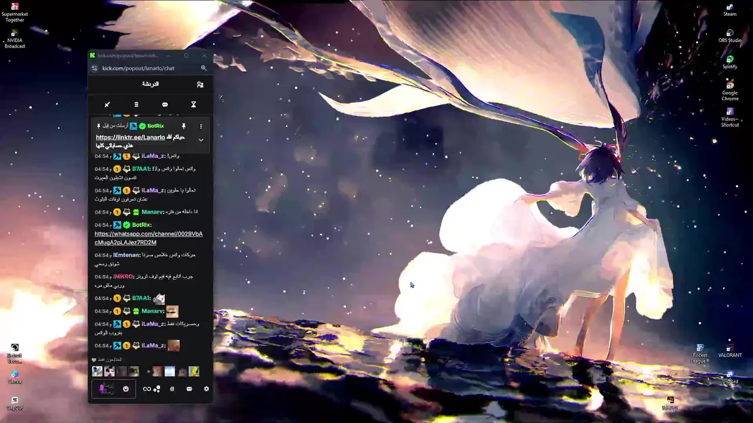This screenshot has width=753, height=423.
Task: Click the last image emote from iLaMa_z
Action: pyautogui.click(x=174, y=345)
